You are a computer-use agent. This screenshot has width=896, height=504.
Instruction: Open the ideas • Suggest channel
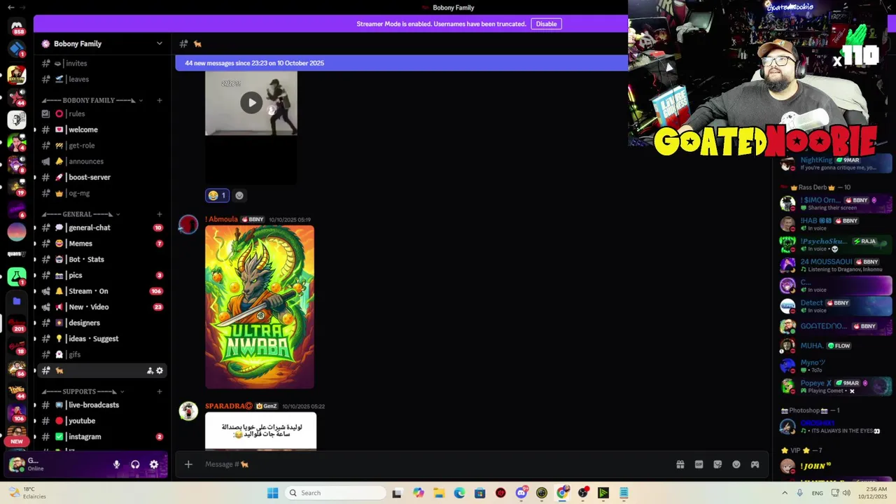click(102, 339)
